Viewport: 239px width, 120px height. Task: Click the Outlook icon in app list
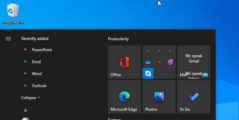pos(25,85)
